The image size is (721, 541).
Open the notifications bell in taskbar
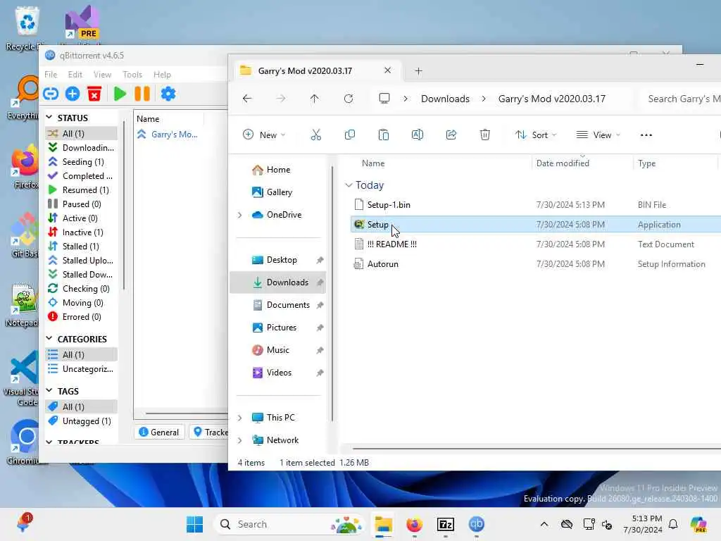[x=673, y=524]
